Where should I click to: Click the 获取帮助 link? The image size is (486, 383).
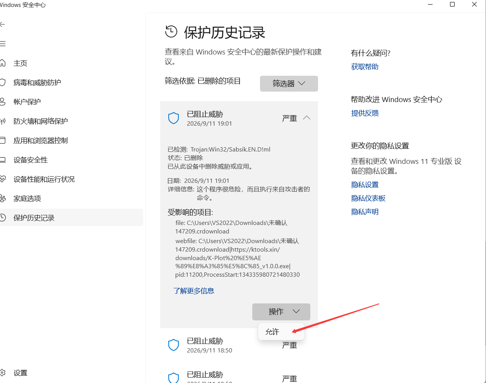(365, 66)
